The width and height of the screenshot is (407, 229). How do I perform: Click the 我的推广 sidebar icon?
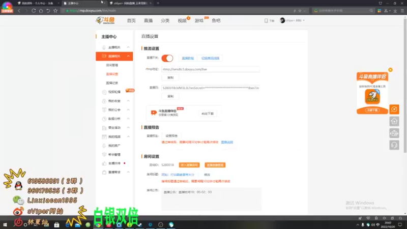point(104,146)
